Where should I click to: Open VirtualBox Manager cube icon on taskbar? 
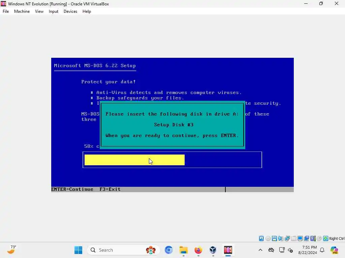(x=213, y=250)
